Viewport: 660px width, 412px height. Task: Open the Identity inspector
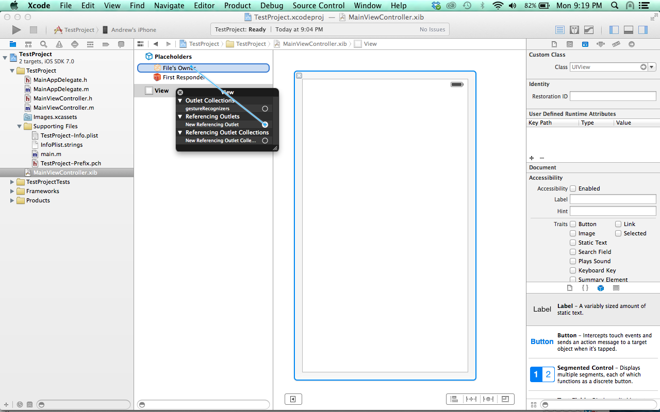point(585,44)
